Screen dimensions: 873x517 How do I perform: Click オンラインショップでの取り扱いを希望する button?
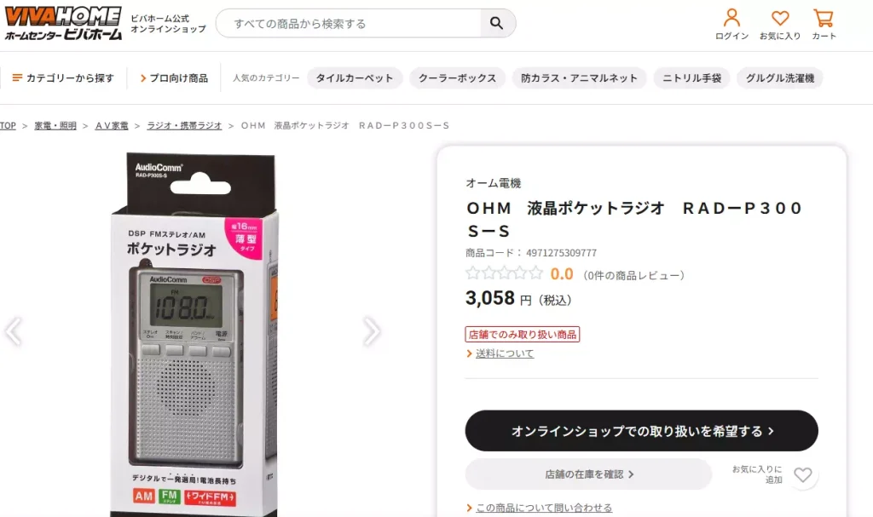click(x=641, y=431)
